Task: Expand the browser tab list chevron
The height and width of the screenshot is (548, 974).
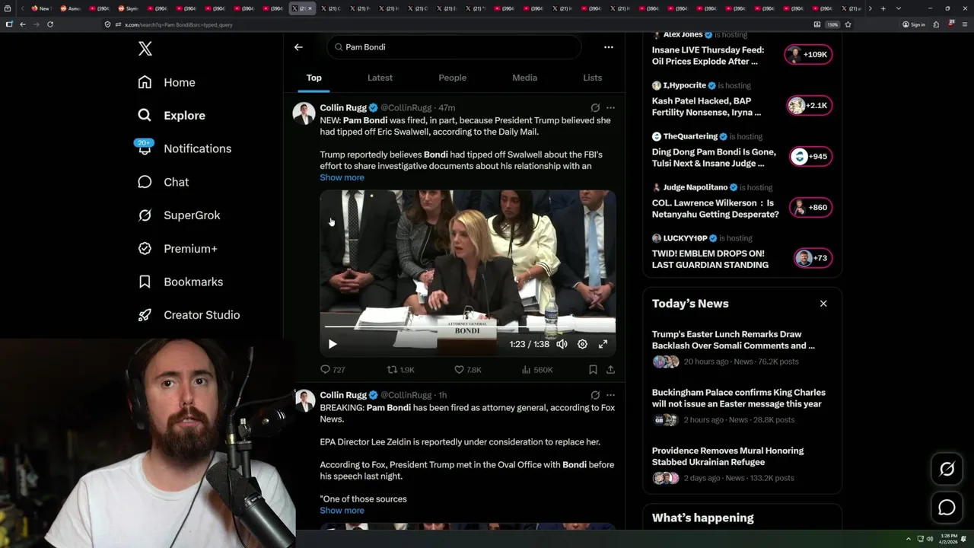Action: [899, 8]
